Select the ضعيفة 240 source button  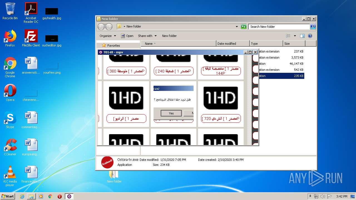pos(174,71)
